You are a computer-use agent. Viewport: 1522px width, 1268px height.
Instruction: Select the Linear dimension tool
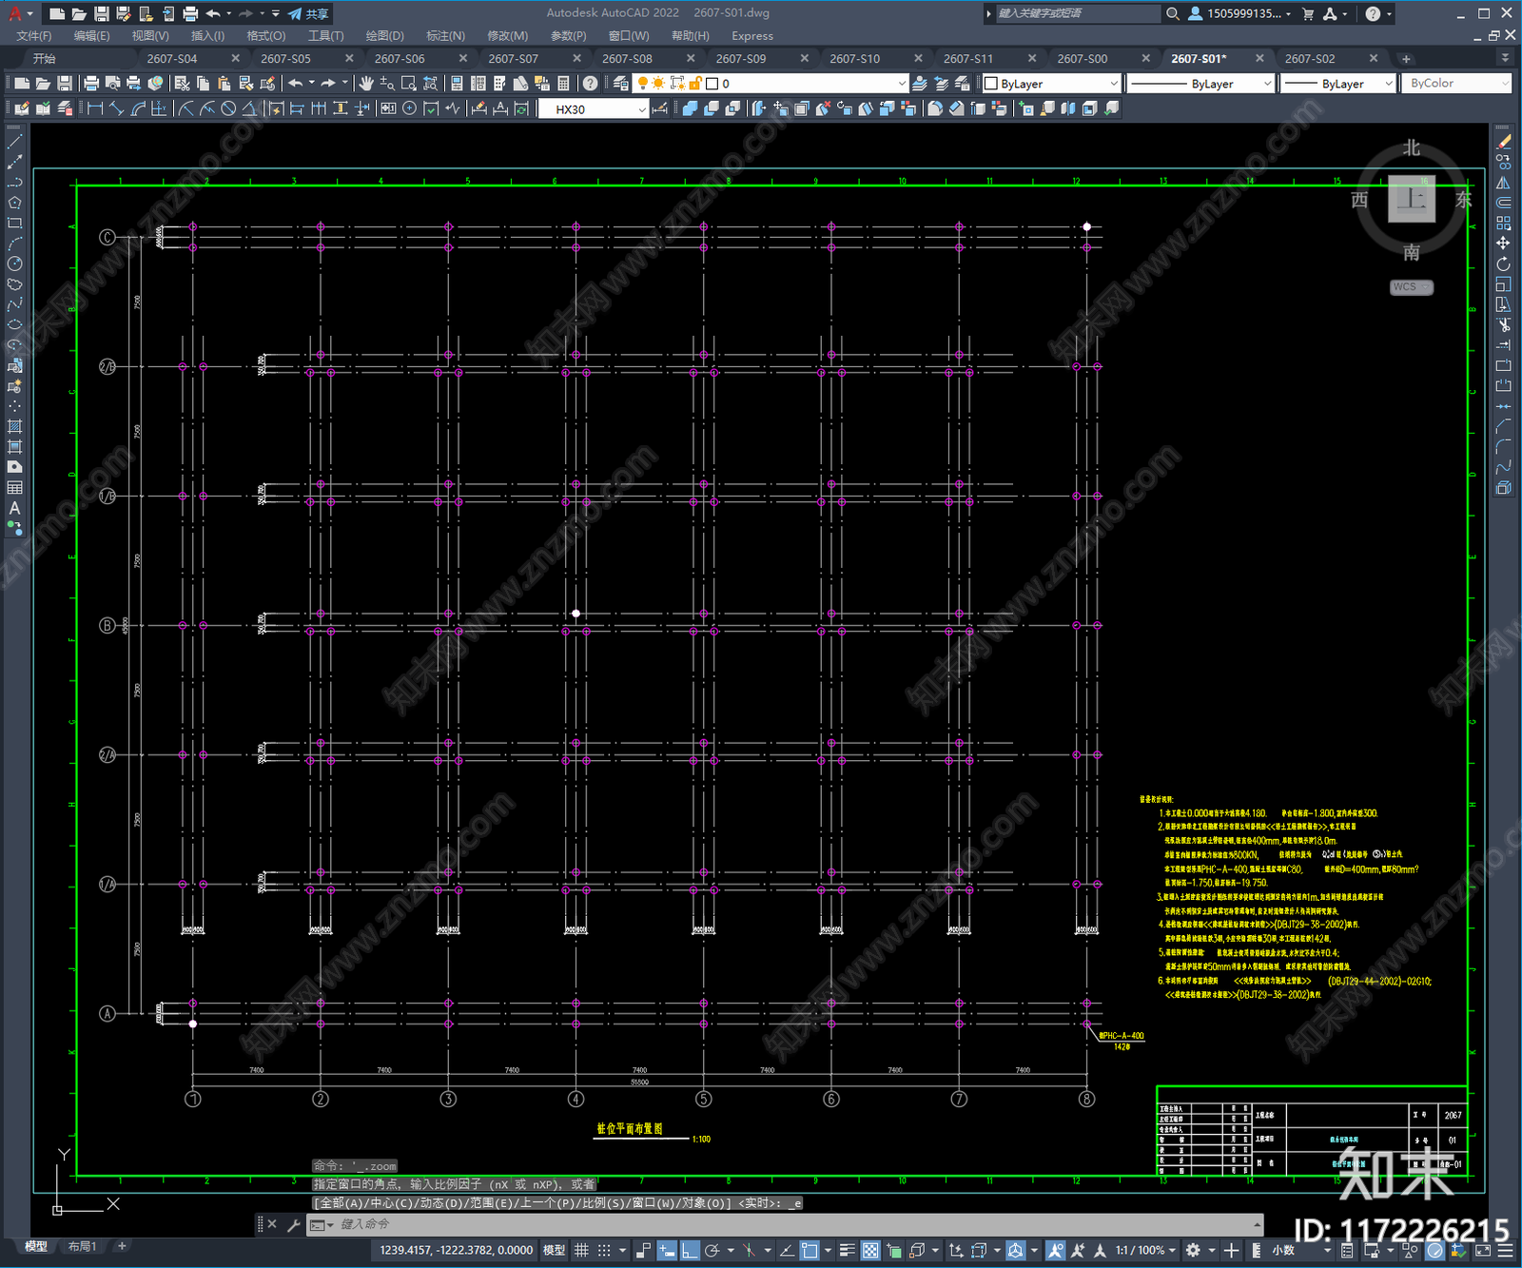[x=95, y=108]
